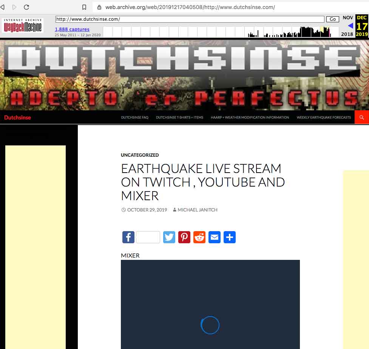Open the 1,888 captures link
Screen dimensions: 369x349
[72, 29]
